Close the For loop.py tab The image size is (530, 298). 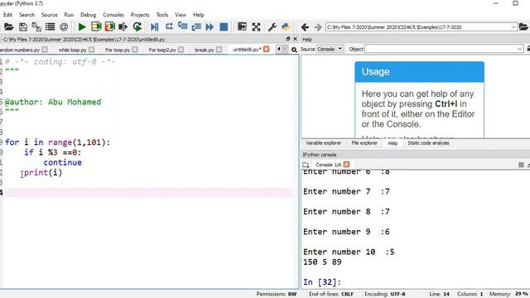click(135, 50)
